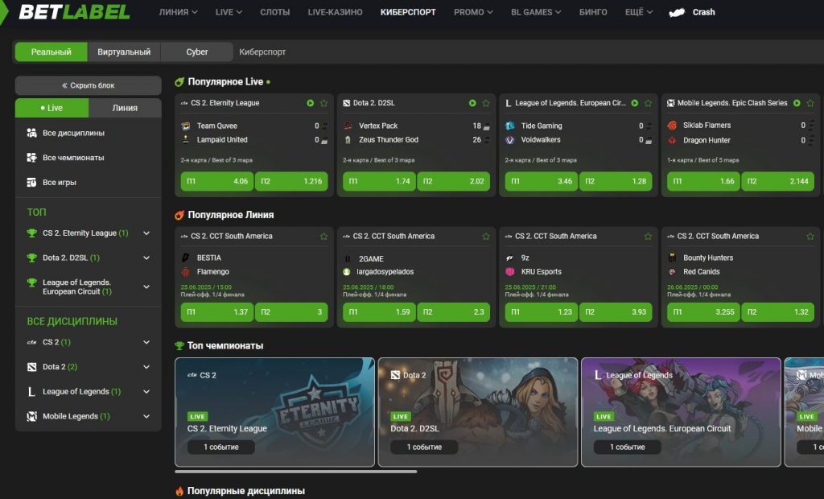Click CS 2 discipline icon in sidebar

31,342
